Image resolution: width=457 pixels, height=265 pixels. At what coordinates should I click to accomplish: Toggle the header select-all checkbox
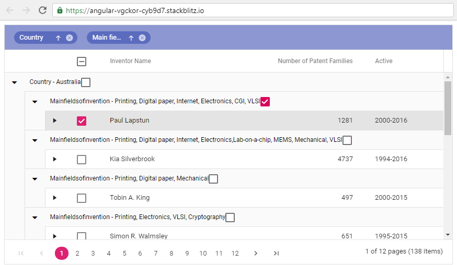pyautogui.click(x=82, y=62)
